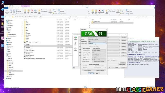The image size is (165, 93).
Task: Click Rename icon in PS2 Explorer ribbon
Action: pyautogui.click(x=35, y=11)
